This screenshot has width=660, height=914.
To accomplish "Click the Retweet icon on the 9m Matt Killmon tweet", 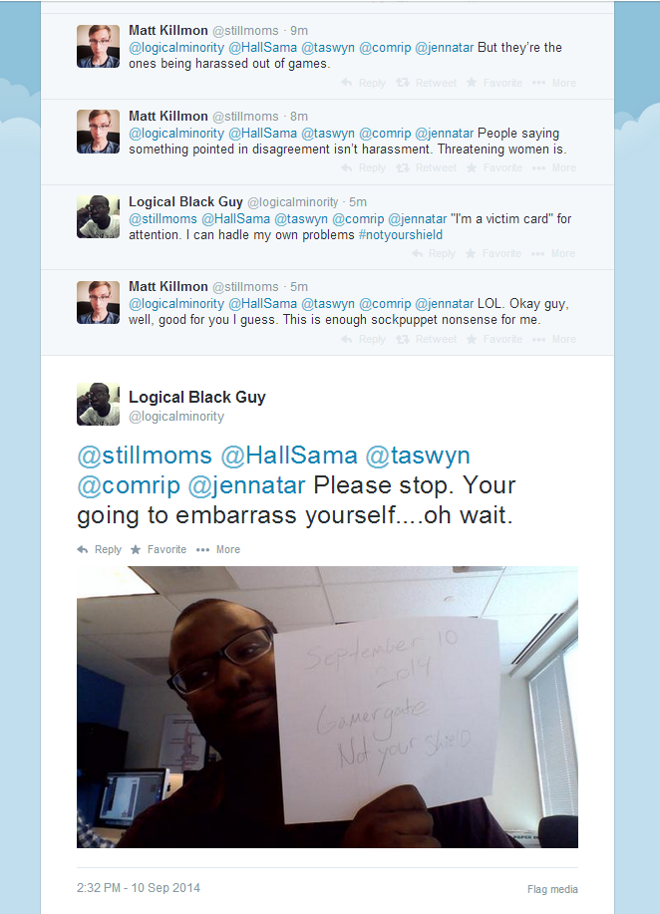I will (x=403, y=83).
